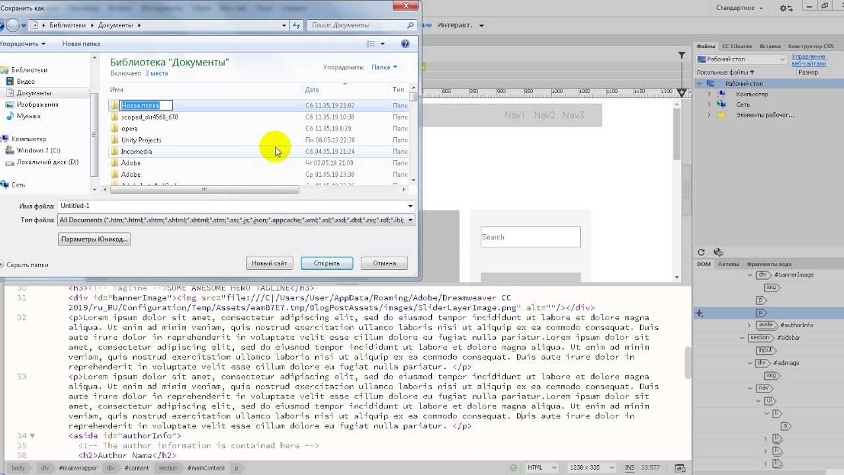Open the Управление веб-сайтами link

pos(808,60)
